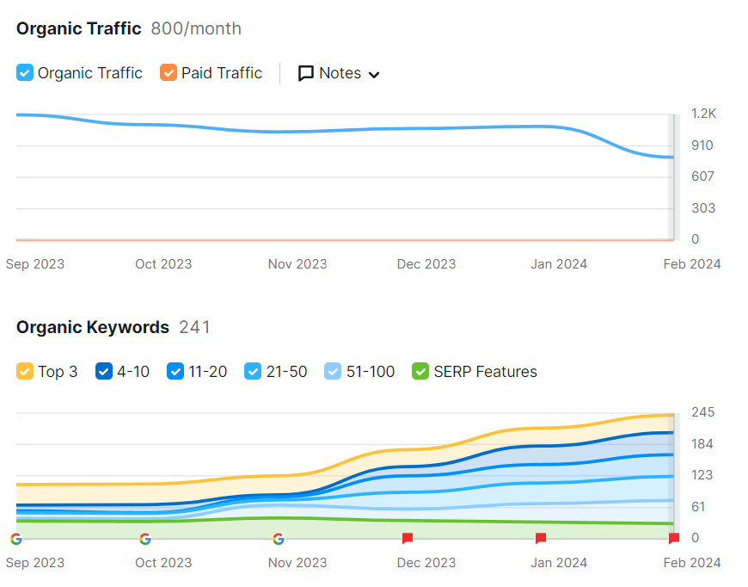
Task: Click the Organic Traffic heading
Action: [79, 28]
